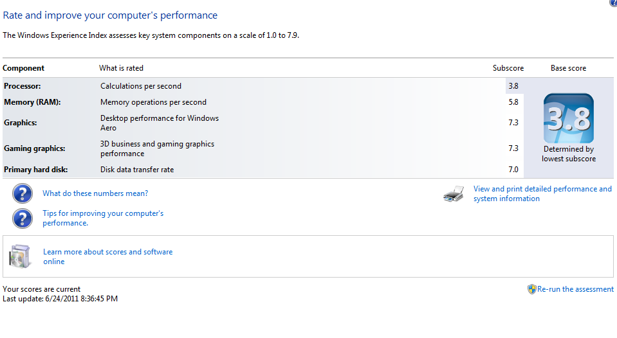Select the Processor row label
Image resolution: width=617 pixels, height=338 pixels.
pyautogui.click(x=23, y=86)
